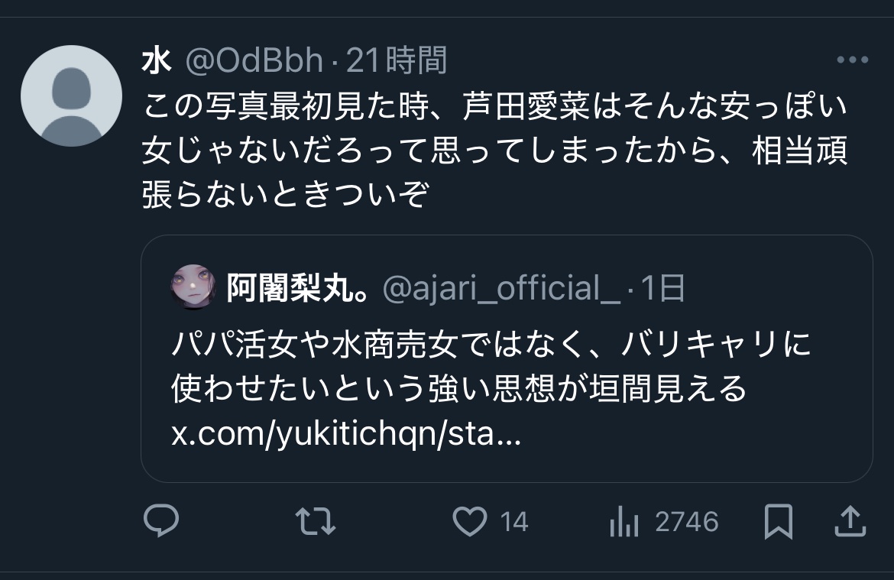Follow the x.com/yukitichqn link
The width and height of the screenshot is (894, 580).
pos(346,433)
